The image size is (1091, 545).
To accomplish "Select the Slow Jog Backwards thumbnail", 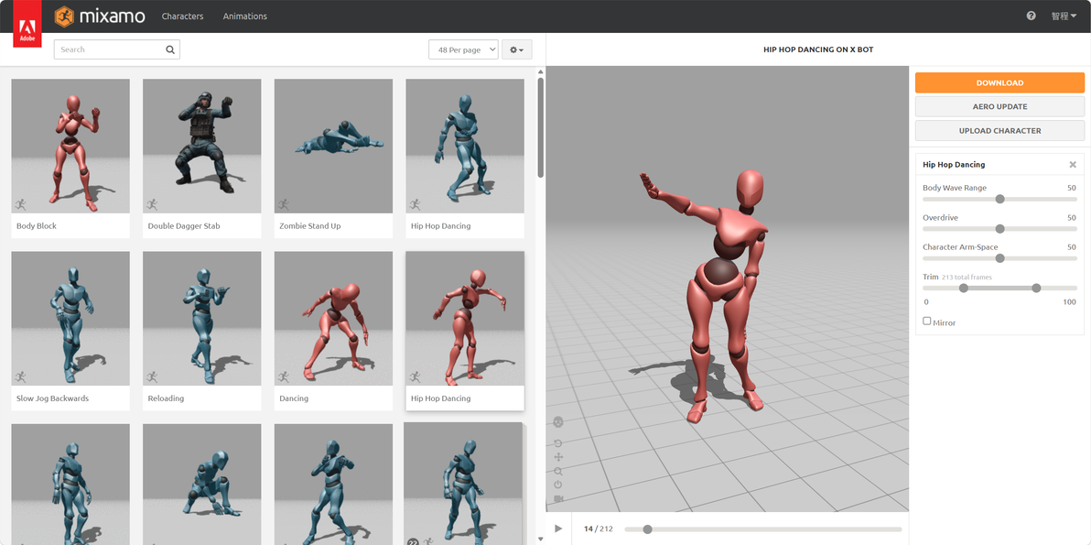I will [x=70, y=318].
